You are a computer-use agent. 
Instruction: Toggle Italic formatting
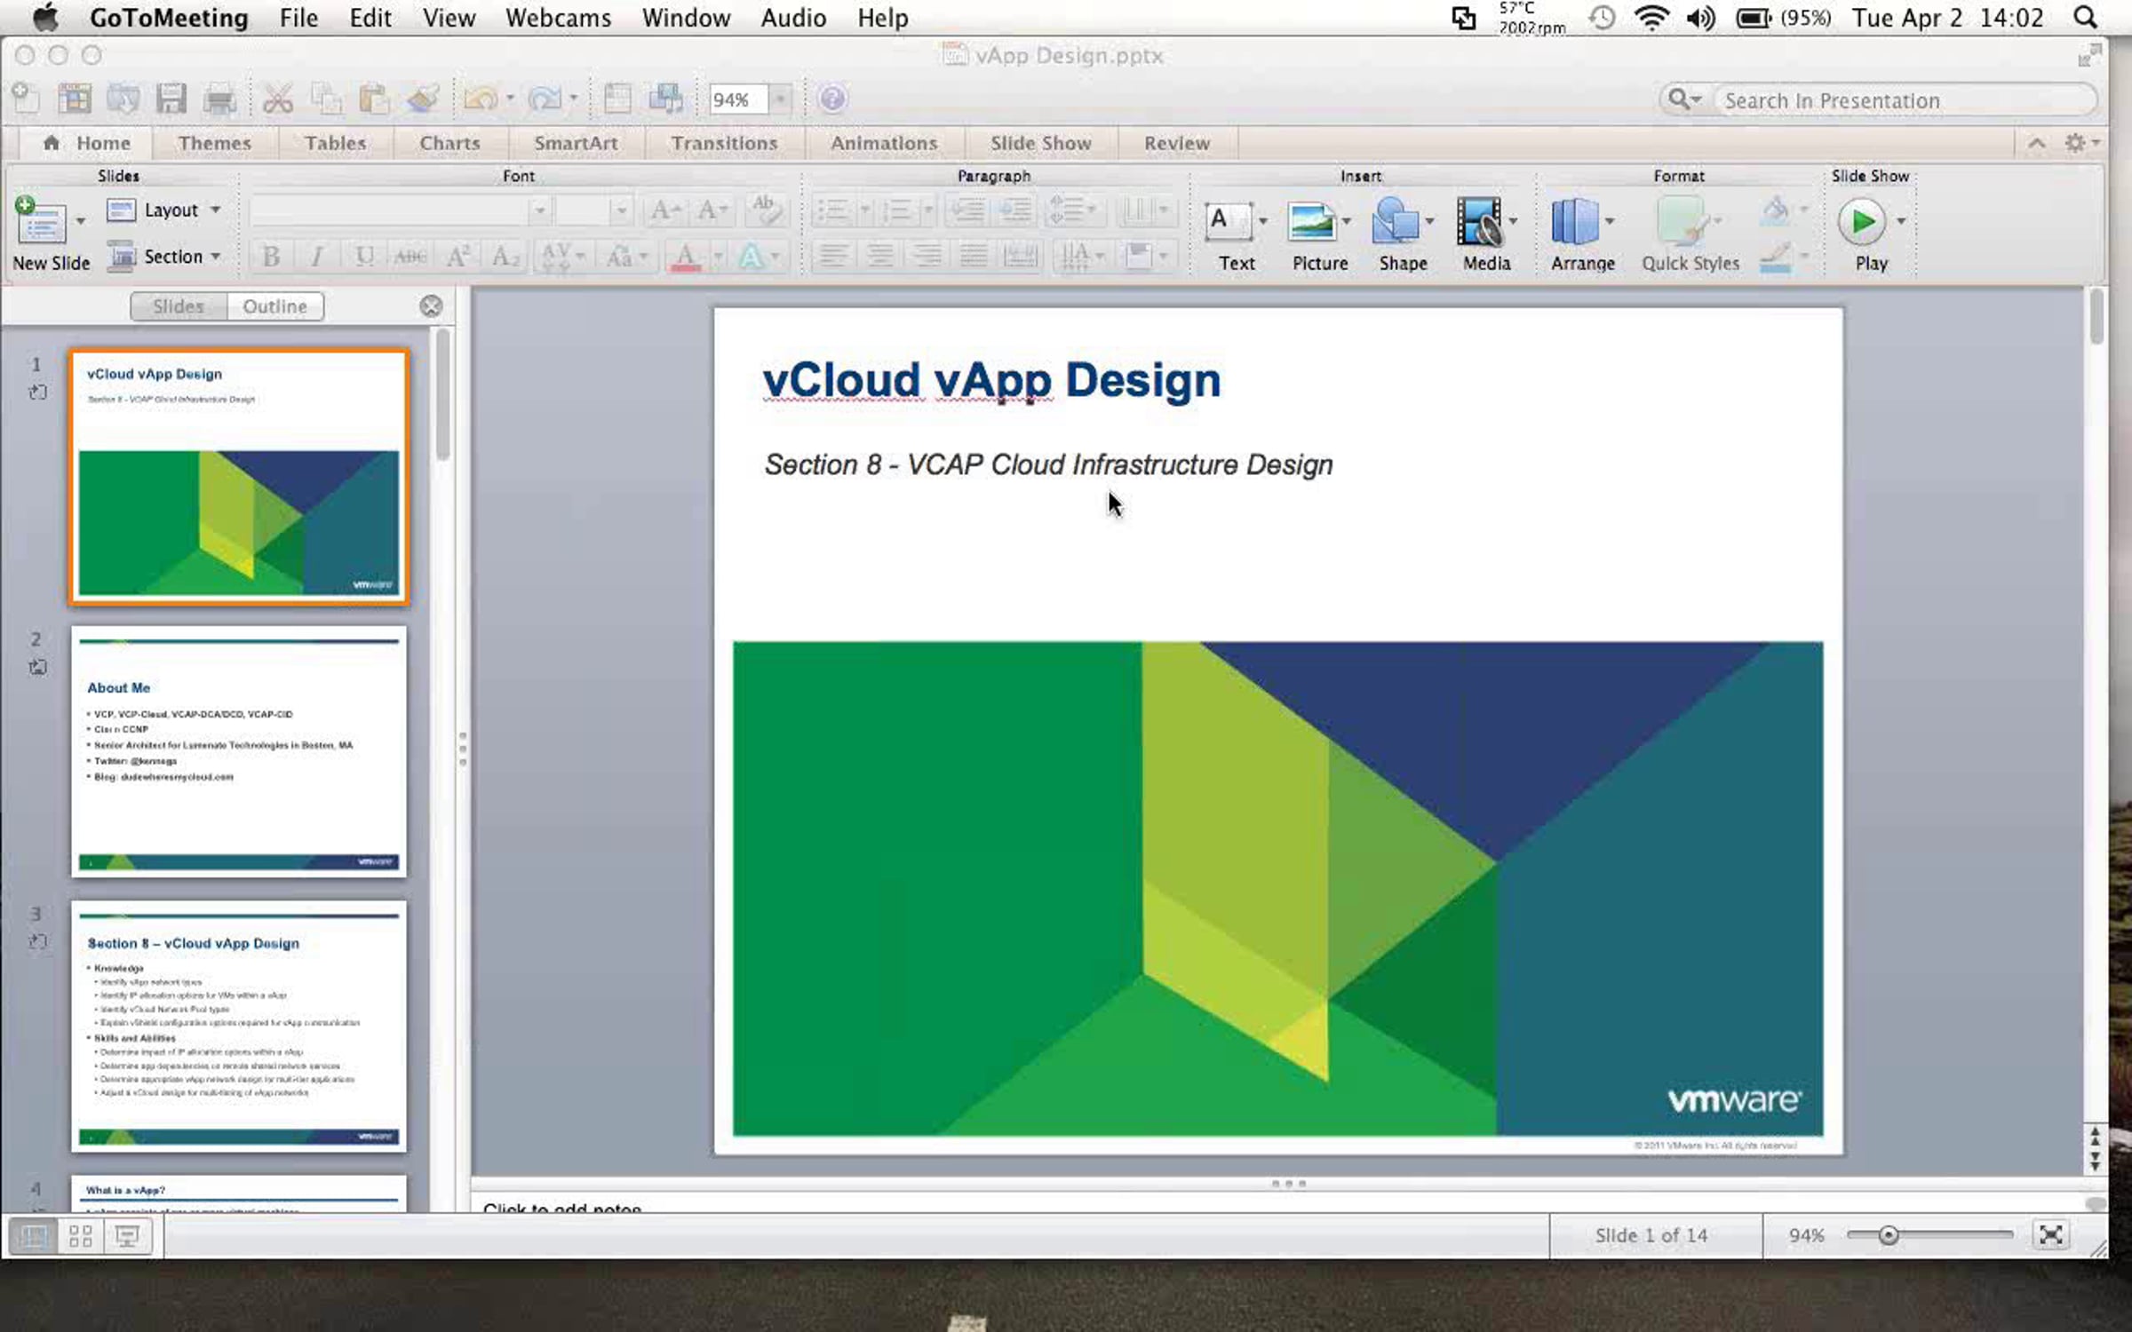tap(317, 258)
